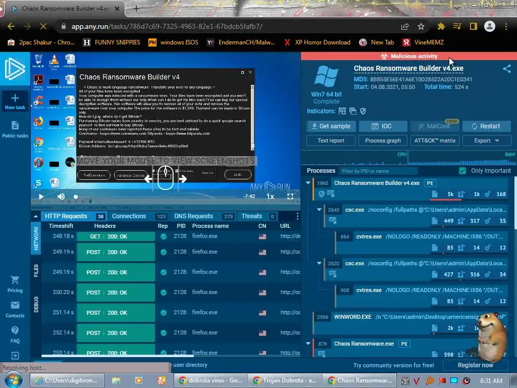Open Windows Explorer from taskbar
The width and height of the screenshot is (517, 388).
click(116, 380)
